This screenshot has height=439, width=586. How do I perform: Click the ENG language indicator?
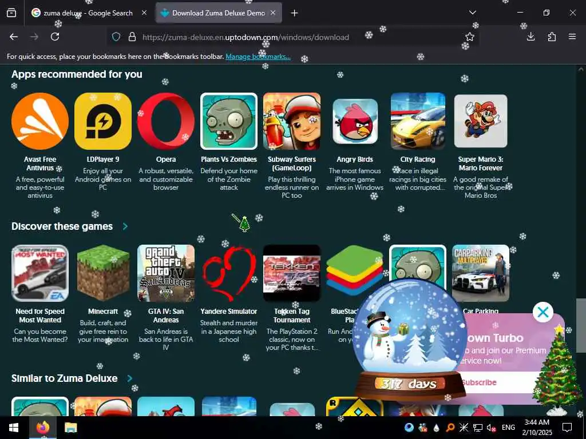pyautogui.click(x=508, y=428)
